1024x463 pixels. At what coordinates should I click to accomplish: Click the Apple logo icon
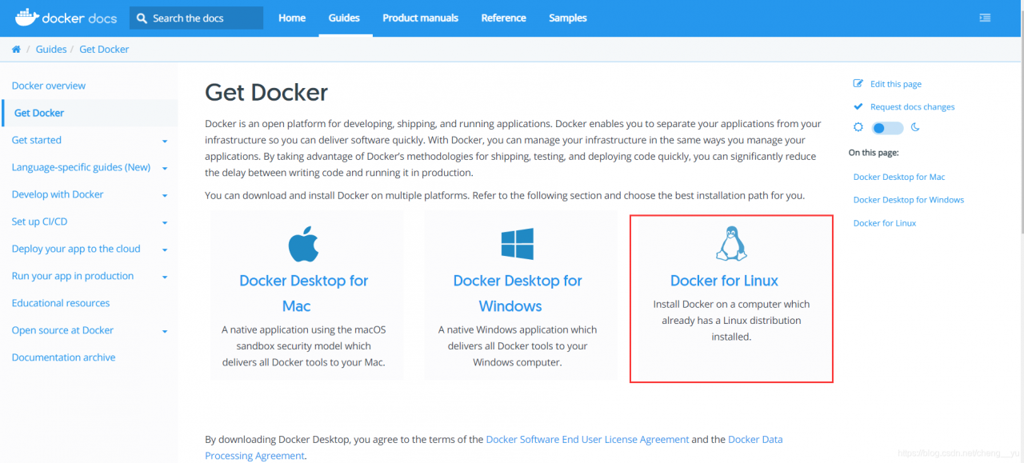[x=303, y=244]
